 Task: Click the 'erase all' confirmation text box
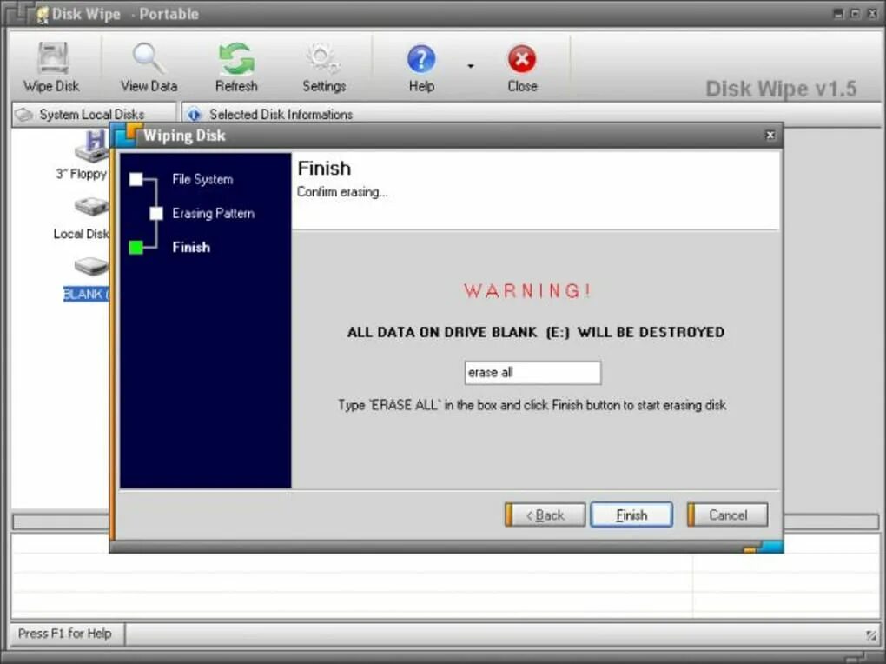[x=532, y=373]
